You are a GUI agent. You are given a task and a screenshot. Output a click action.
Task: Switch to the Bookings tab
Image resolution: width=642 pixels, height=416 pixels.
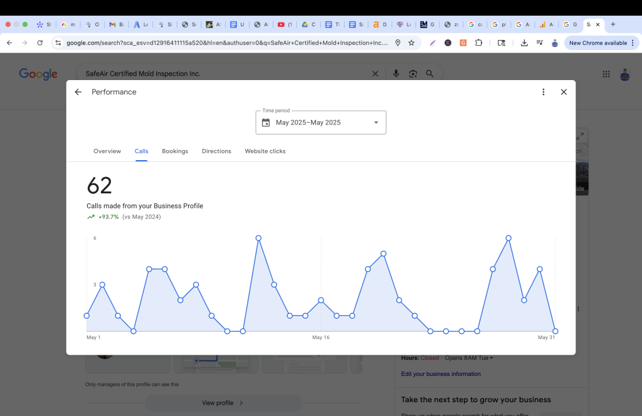point(175,151)
